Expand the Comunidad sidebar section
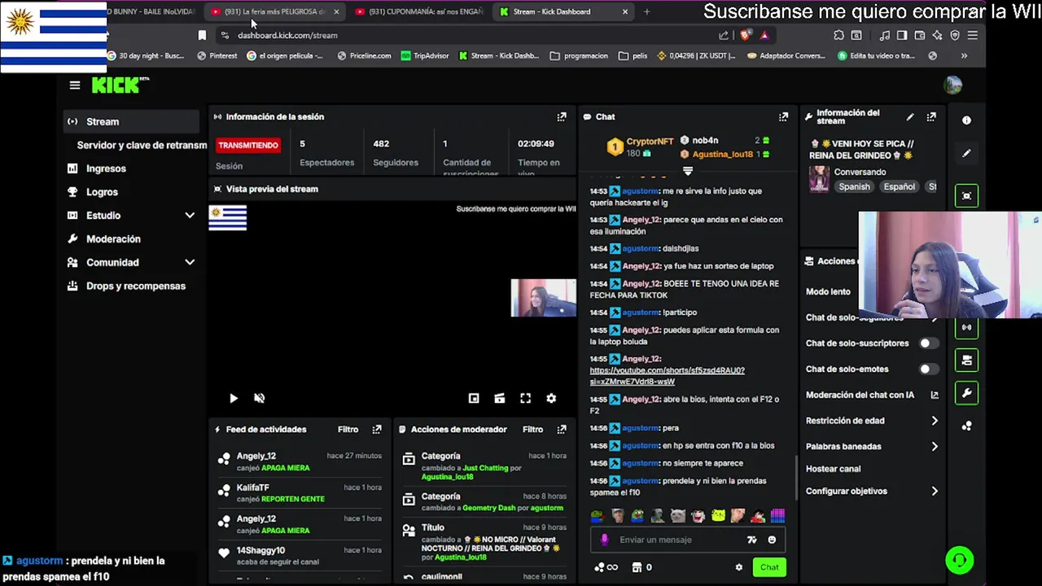This screenshot has width=1042, height=586. 190,263
